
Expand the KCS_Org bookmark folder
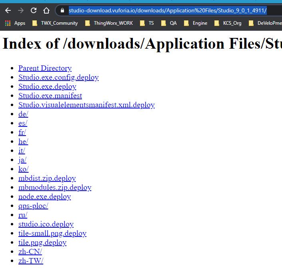[228, 23]
